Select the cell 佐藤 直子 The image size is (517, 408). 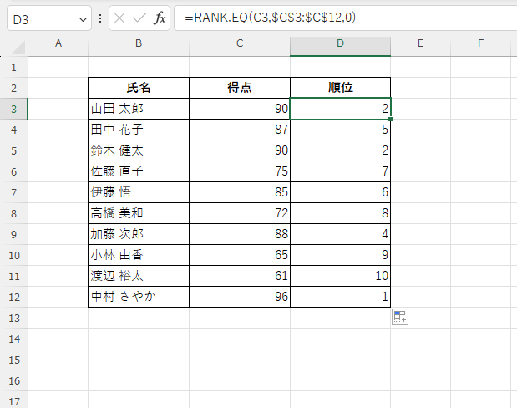(139, 171)
